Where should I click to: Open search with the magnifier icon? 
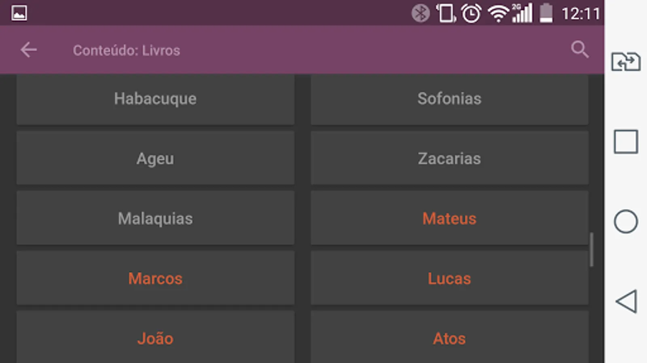pos(579,50)
